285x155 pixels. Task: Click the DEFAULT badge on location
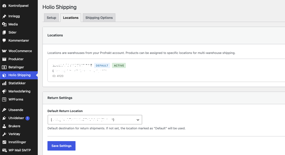point(102,65)
